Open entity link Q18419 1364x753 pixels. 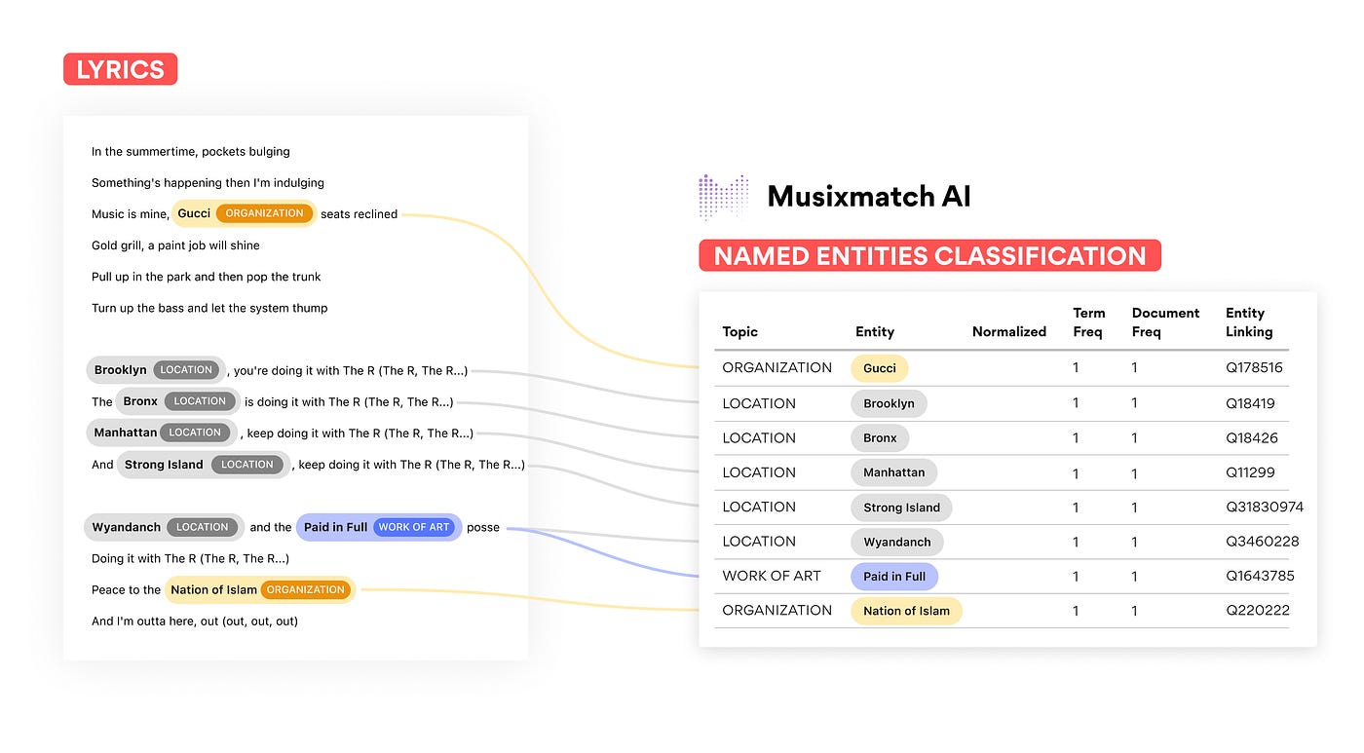(1250, 403)
